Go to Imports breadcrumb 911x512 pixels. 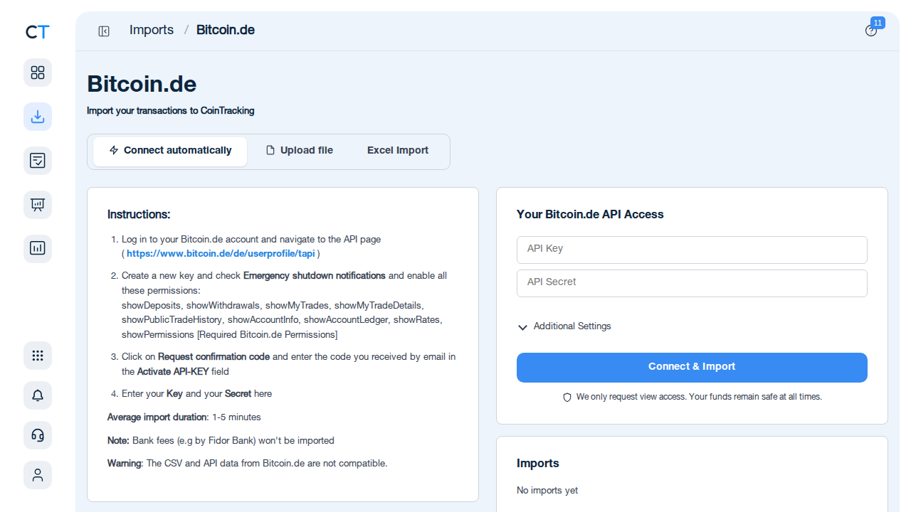coord(152,30)
